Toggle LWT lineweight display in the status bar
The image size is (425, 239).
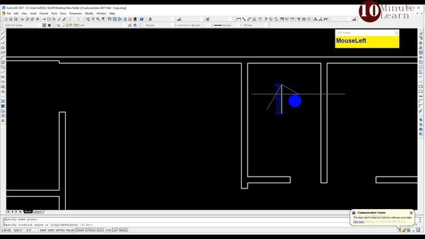115,230
